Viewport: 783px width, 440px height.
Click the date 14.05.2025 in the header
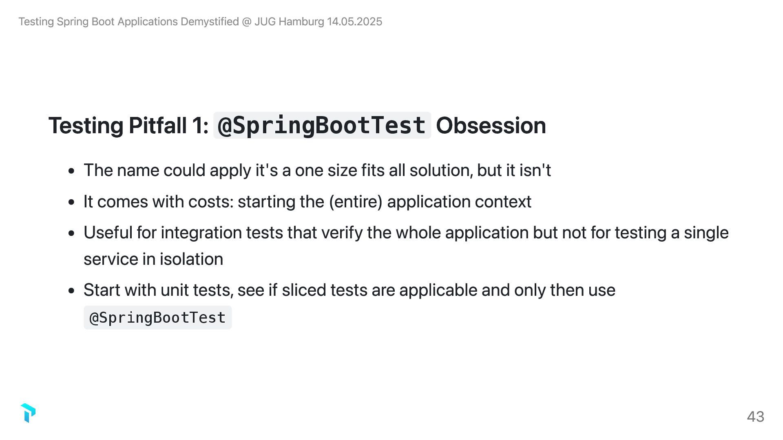tap(354, 22)
